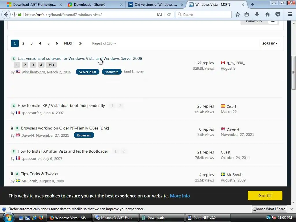
Task: Open the Windows Start orb
Action: pos(8,217)
